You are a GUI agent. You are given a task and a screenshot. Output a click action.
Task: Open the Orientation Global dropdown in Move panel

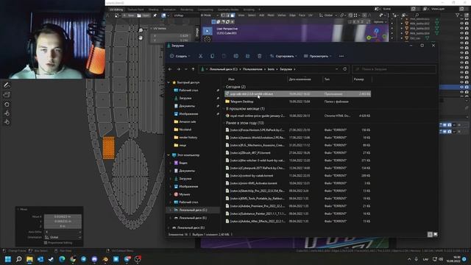(x=63, y=237)
